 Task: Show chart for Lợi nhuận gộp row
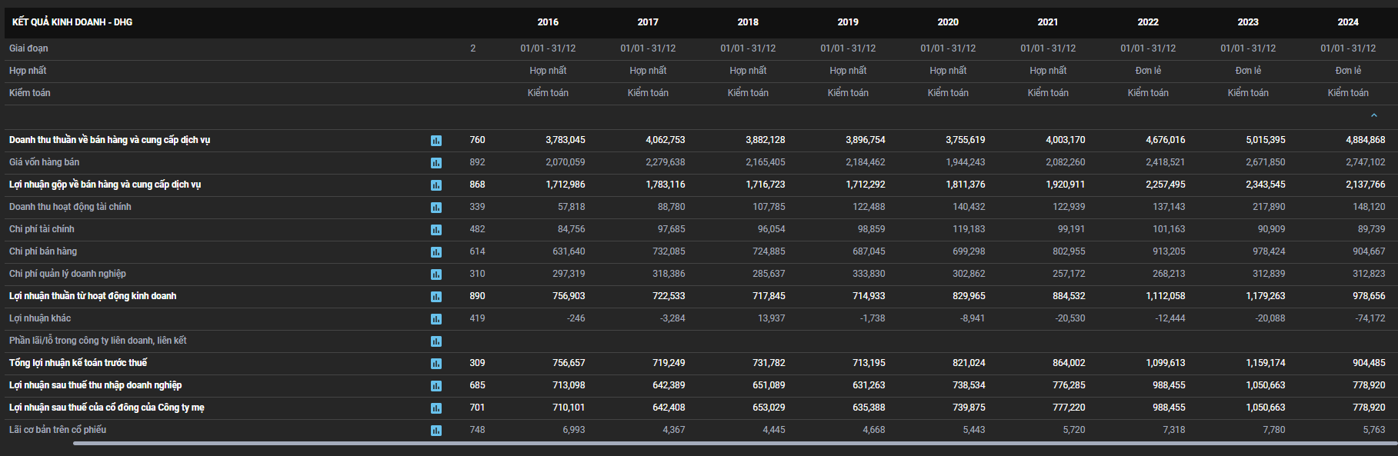pos(436,185)
